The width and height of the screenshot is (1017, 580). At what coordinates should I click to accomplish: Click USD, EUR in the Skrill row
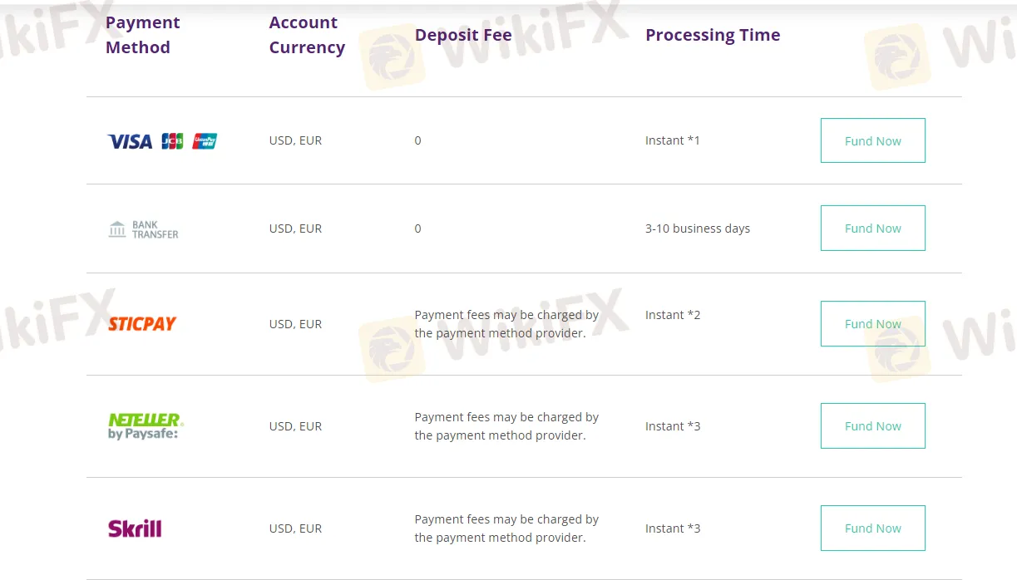point(295,528)
